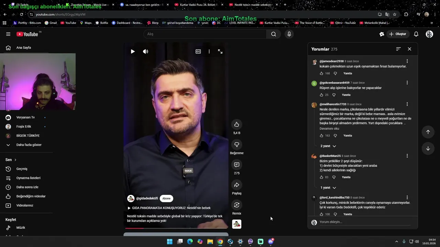This screenshot has height=247, width=440.
Task: Seek on the short's red progress bar
Action: [x=176, y=228]
